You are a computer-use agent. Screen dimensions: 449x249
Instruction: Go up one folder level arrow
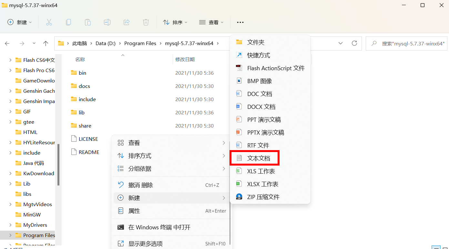pos(46,43)
